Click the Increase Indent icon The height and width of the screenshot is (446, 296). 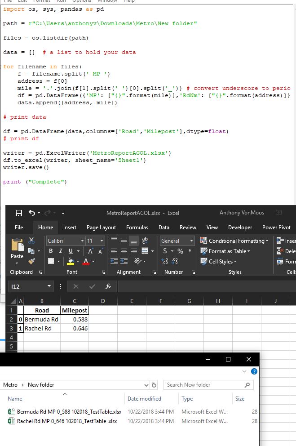pyautogui.click(x=124, y=261)
